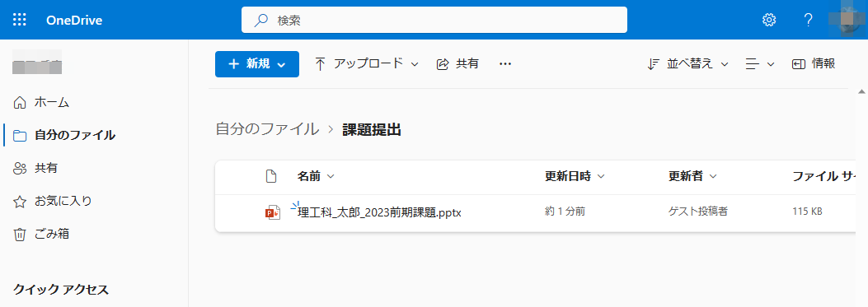This screenshot has width=868, height=307.
Task: Click the trash can icon for ごみ箱
Action: coord(20,235)
